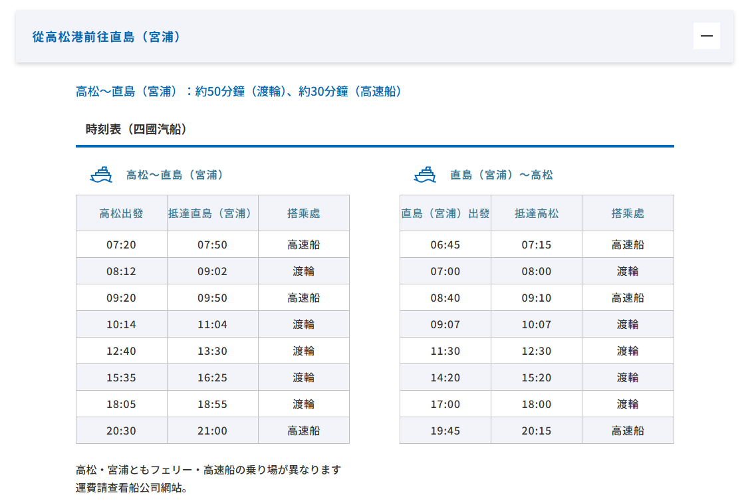Click arrival time 16:25 cell

pyautogui.click(x=213, y=377)
